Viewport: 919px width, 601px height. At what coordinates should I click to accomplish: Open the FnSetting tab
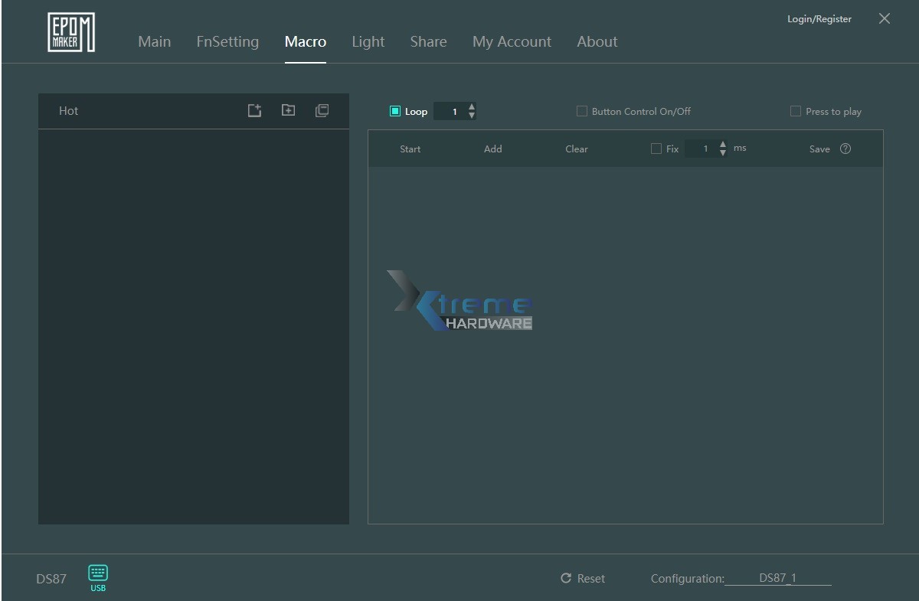pos(227,42)
